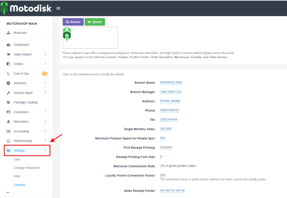
Task: Click the uploaded logo thumbnail preview
Action: 67,34
